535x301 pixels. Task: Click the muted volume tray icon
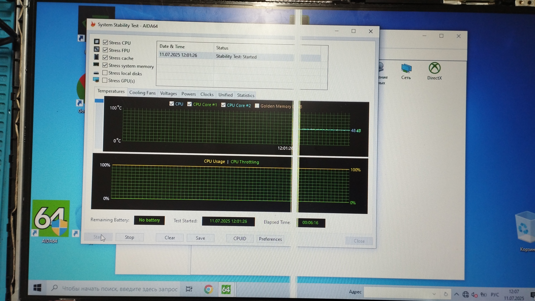474,295
